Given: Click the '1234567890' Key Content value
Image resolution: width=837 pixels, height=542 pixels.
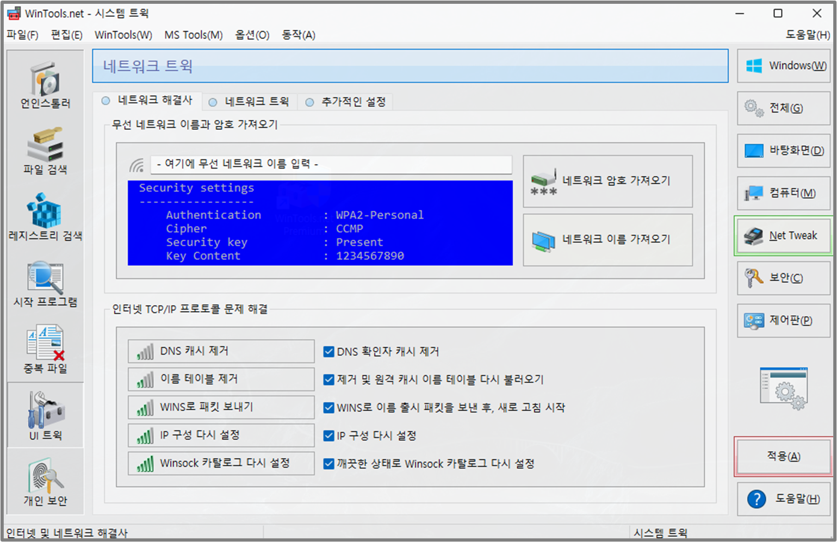Looking at the screenshot, I should coord(370,256).
